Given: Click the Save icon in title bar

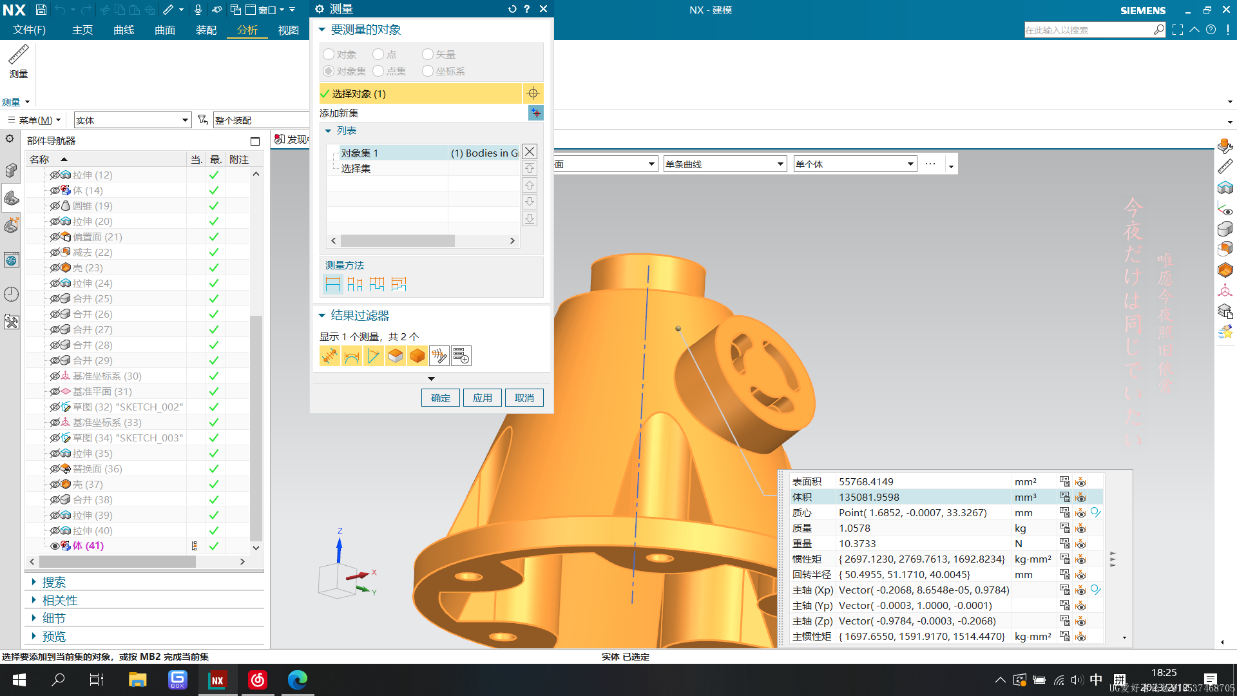Looking at the screenshot, I should pos(41,10).
